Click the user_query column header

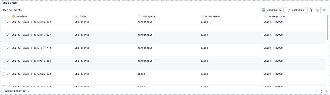[x=146, y=16]
